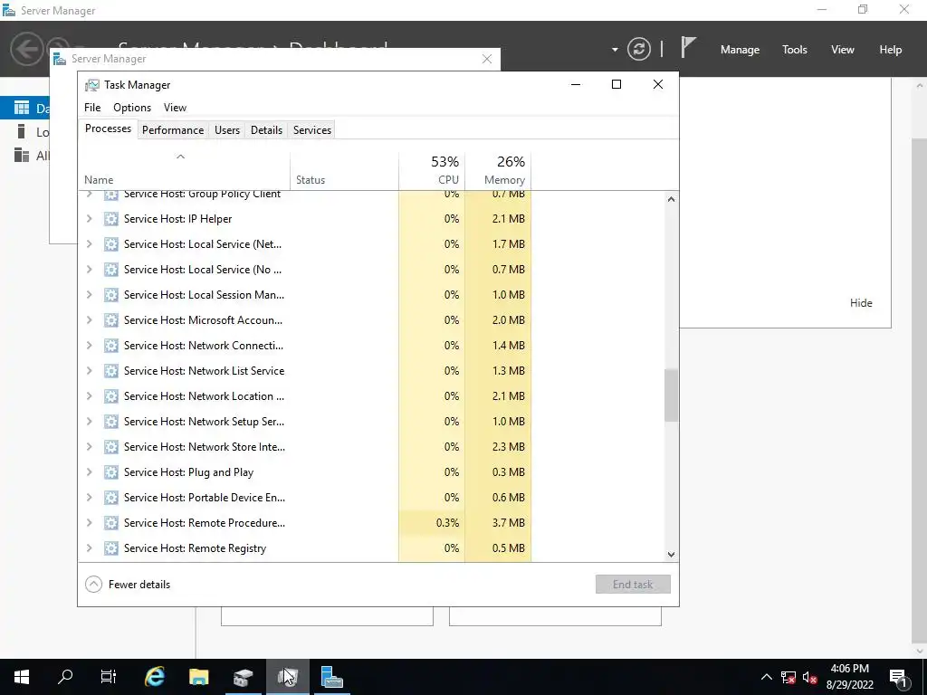This screenshot has width=927, height=695.
Task: Open the Details tab
Action: tap(266, 130)
